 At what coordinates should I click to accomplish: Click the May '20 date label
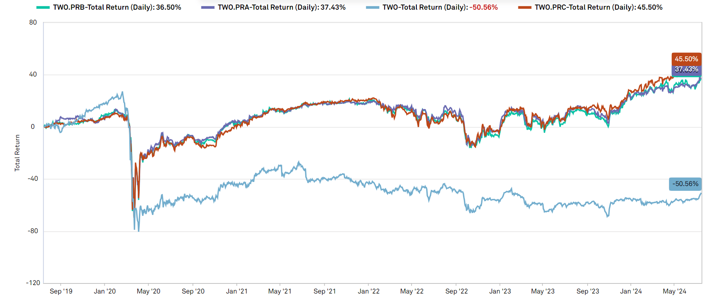[x=149, y=291]
